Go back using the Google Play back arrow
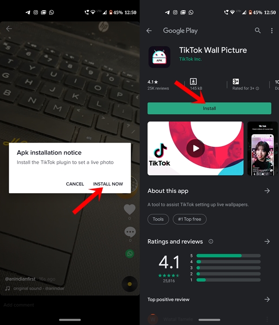This screenshot has width=279, height=325. click(x=149, y=31)
